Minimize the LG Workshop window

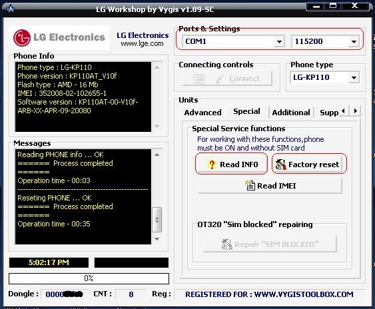pos(316,6)
